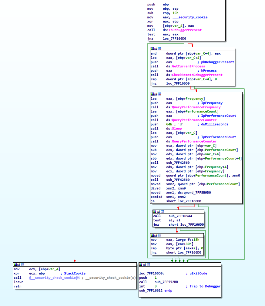This screenshot has height=306, width=265.
Task: Click the pencil icon on the QueryPerformanceFrequency block
Action: pyautogui.click(x=156, y=94)
